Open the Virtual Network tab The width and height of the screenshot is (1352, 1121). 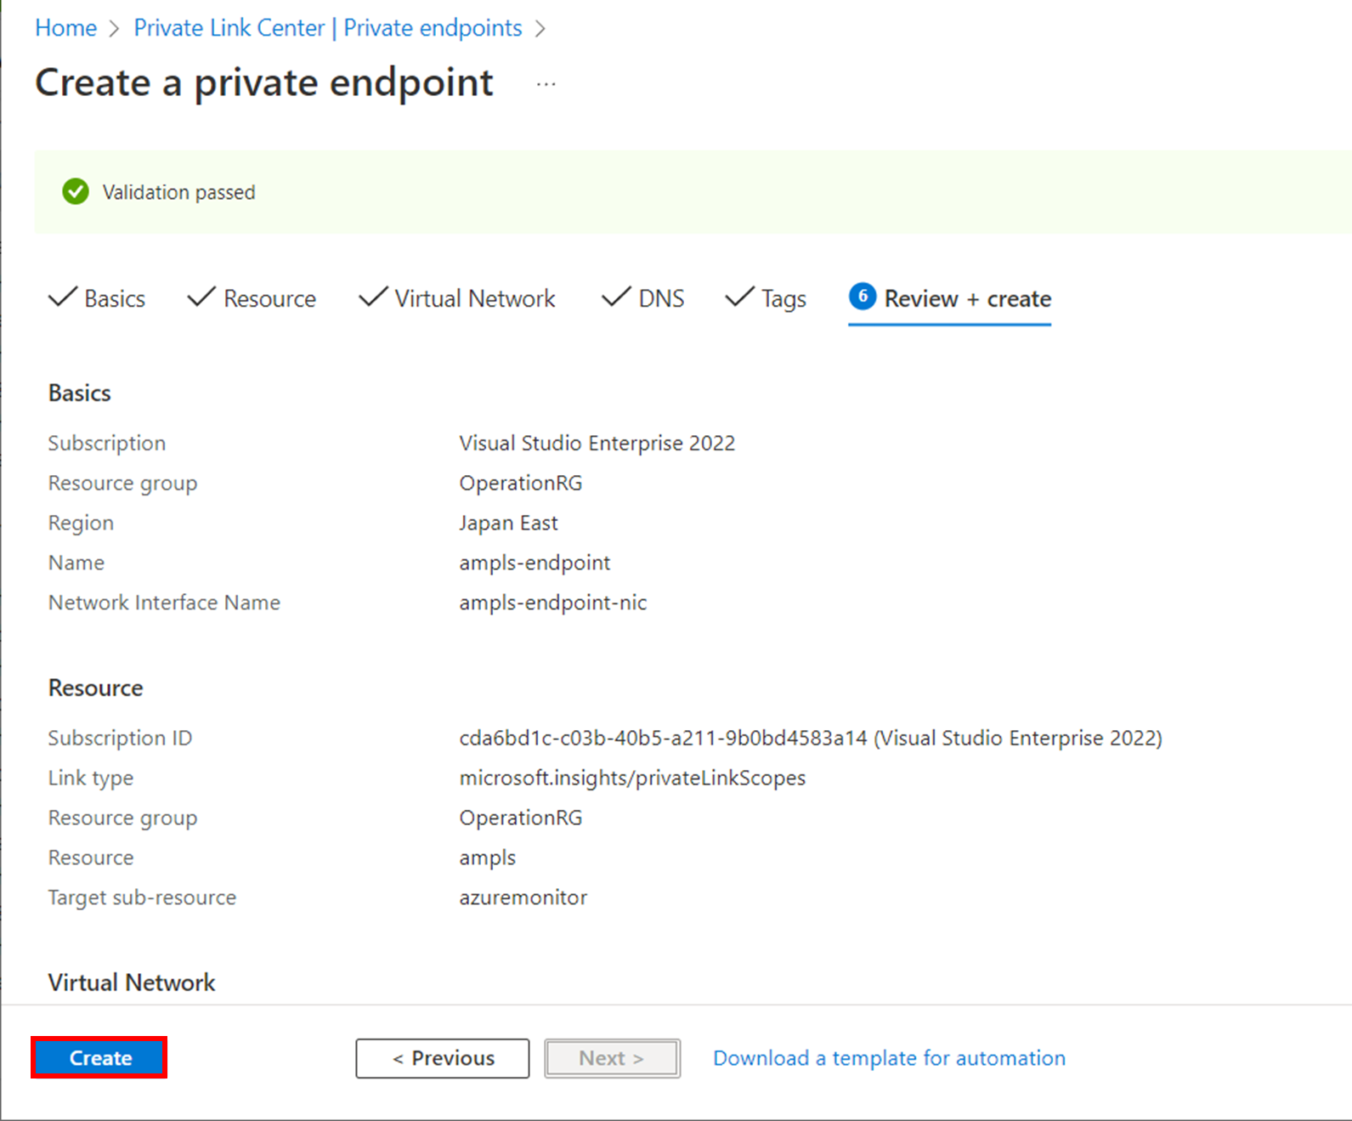point(474,299)
